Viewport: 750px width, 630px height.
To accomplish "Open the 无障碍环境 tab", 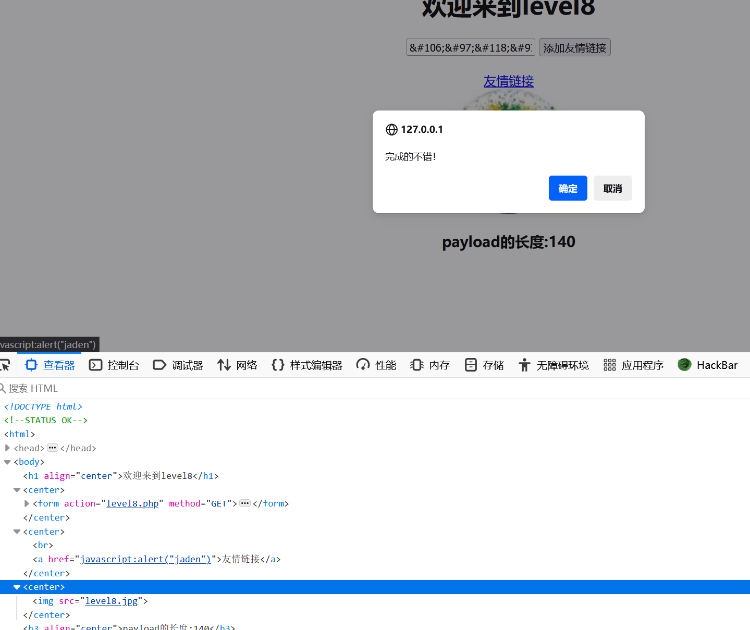I will click(x=553, y=365).
